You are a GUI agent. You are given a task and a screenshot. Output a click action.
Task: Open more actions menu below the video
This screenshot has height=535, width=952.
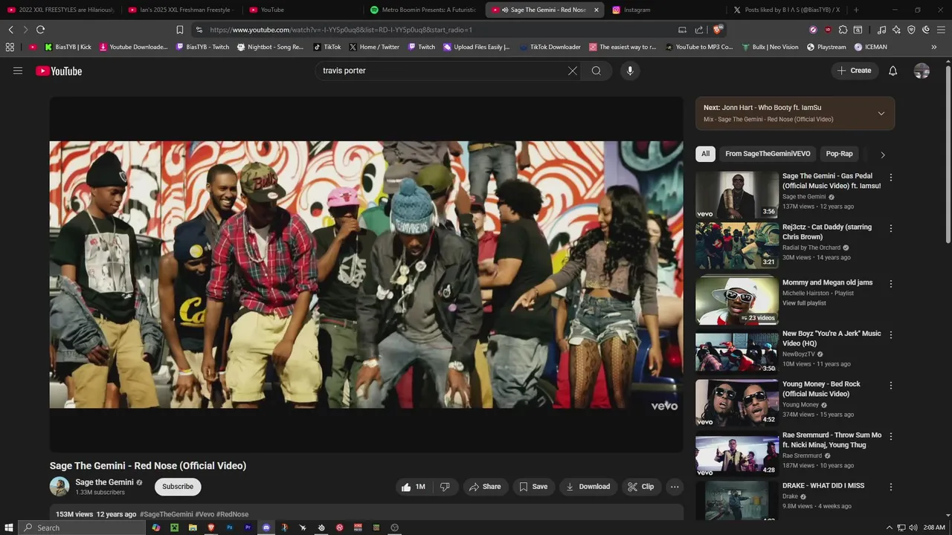click(x=675, y=487)
